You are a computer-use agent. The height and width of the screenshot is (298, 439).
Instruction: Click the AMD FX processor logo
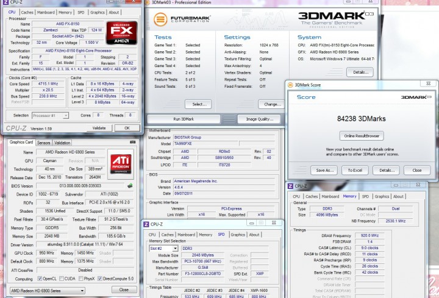(x=121, y=33)
